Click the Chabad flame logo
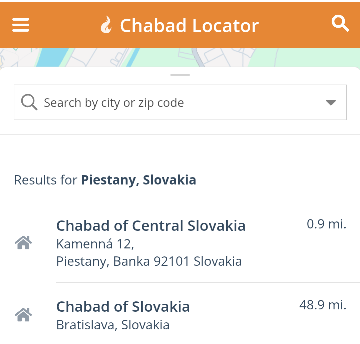 coord(106,25)
